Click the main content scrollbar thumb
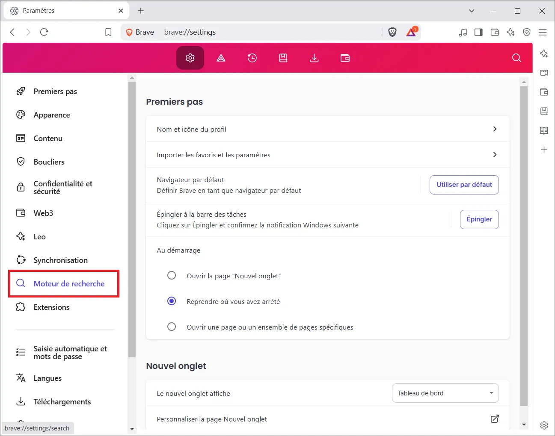The height and width of the screenshot is (436, 555). pyautogui.click(x=524, y=246)
